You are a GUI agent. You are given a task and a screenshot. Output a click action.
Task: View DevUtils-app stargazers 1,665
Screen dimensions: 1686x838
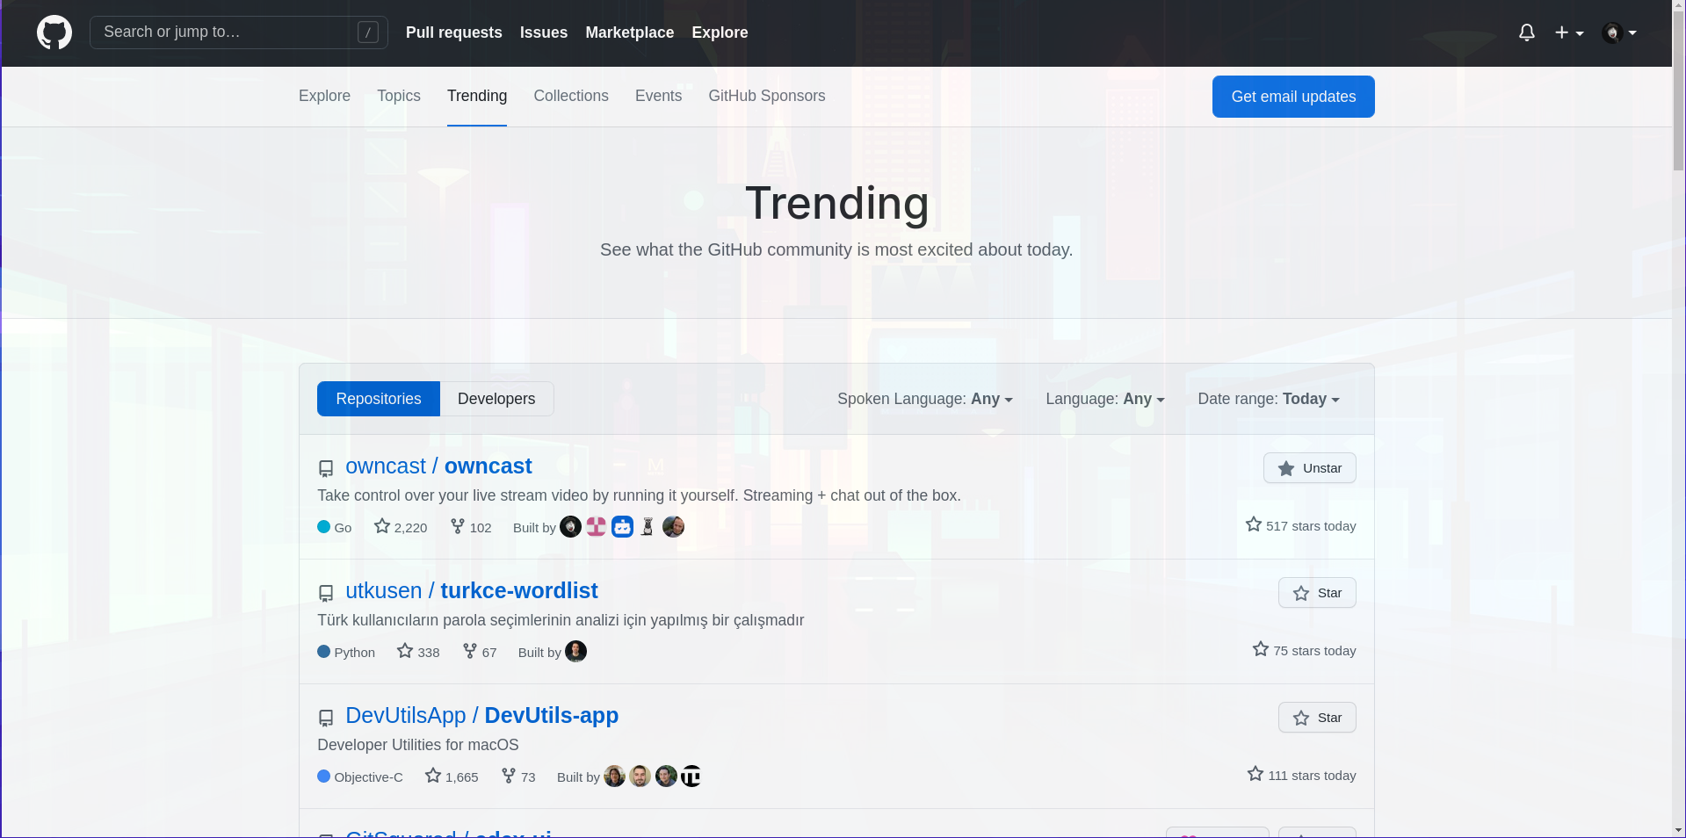coord(452,777)
